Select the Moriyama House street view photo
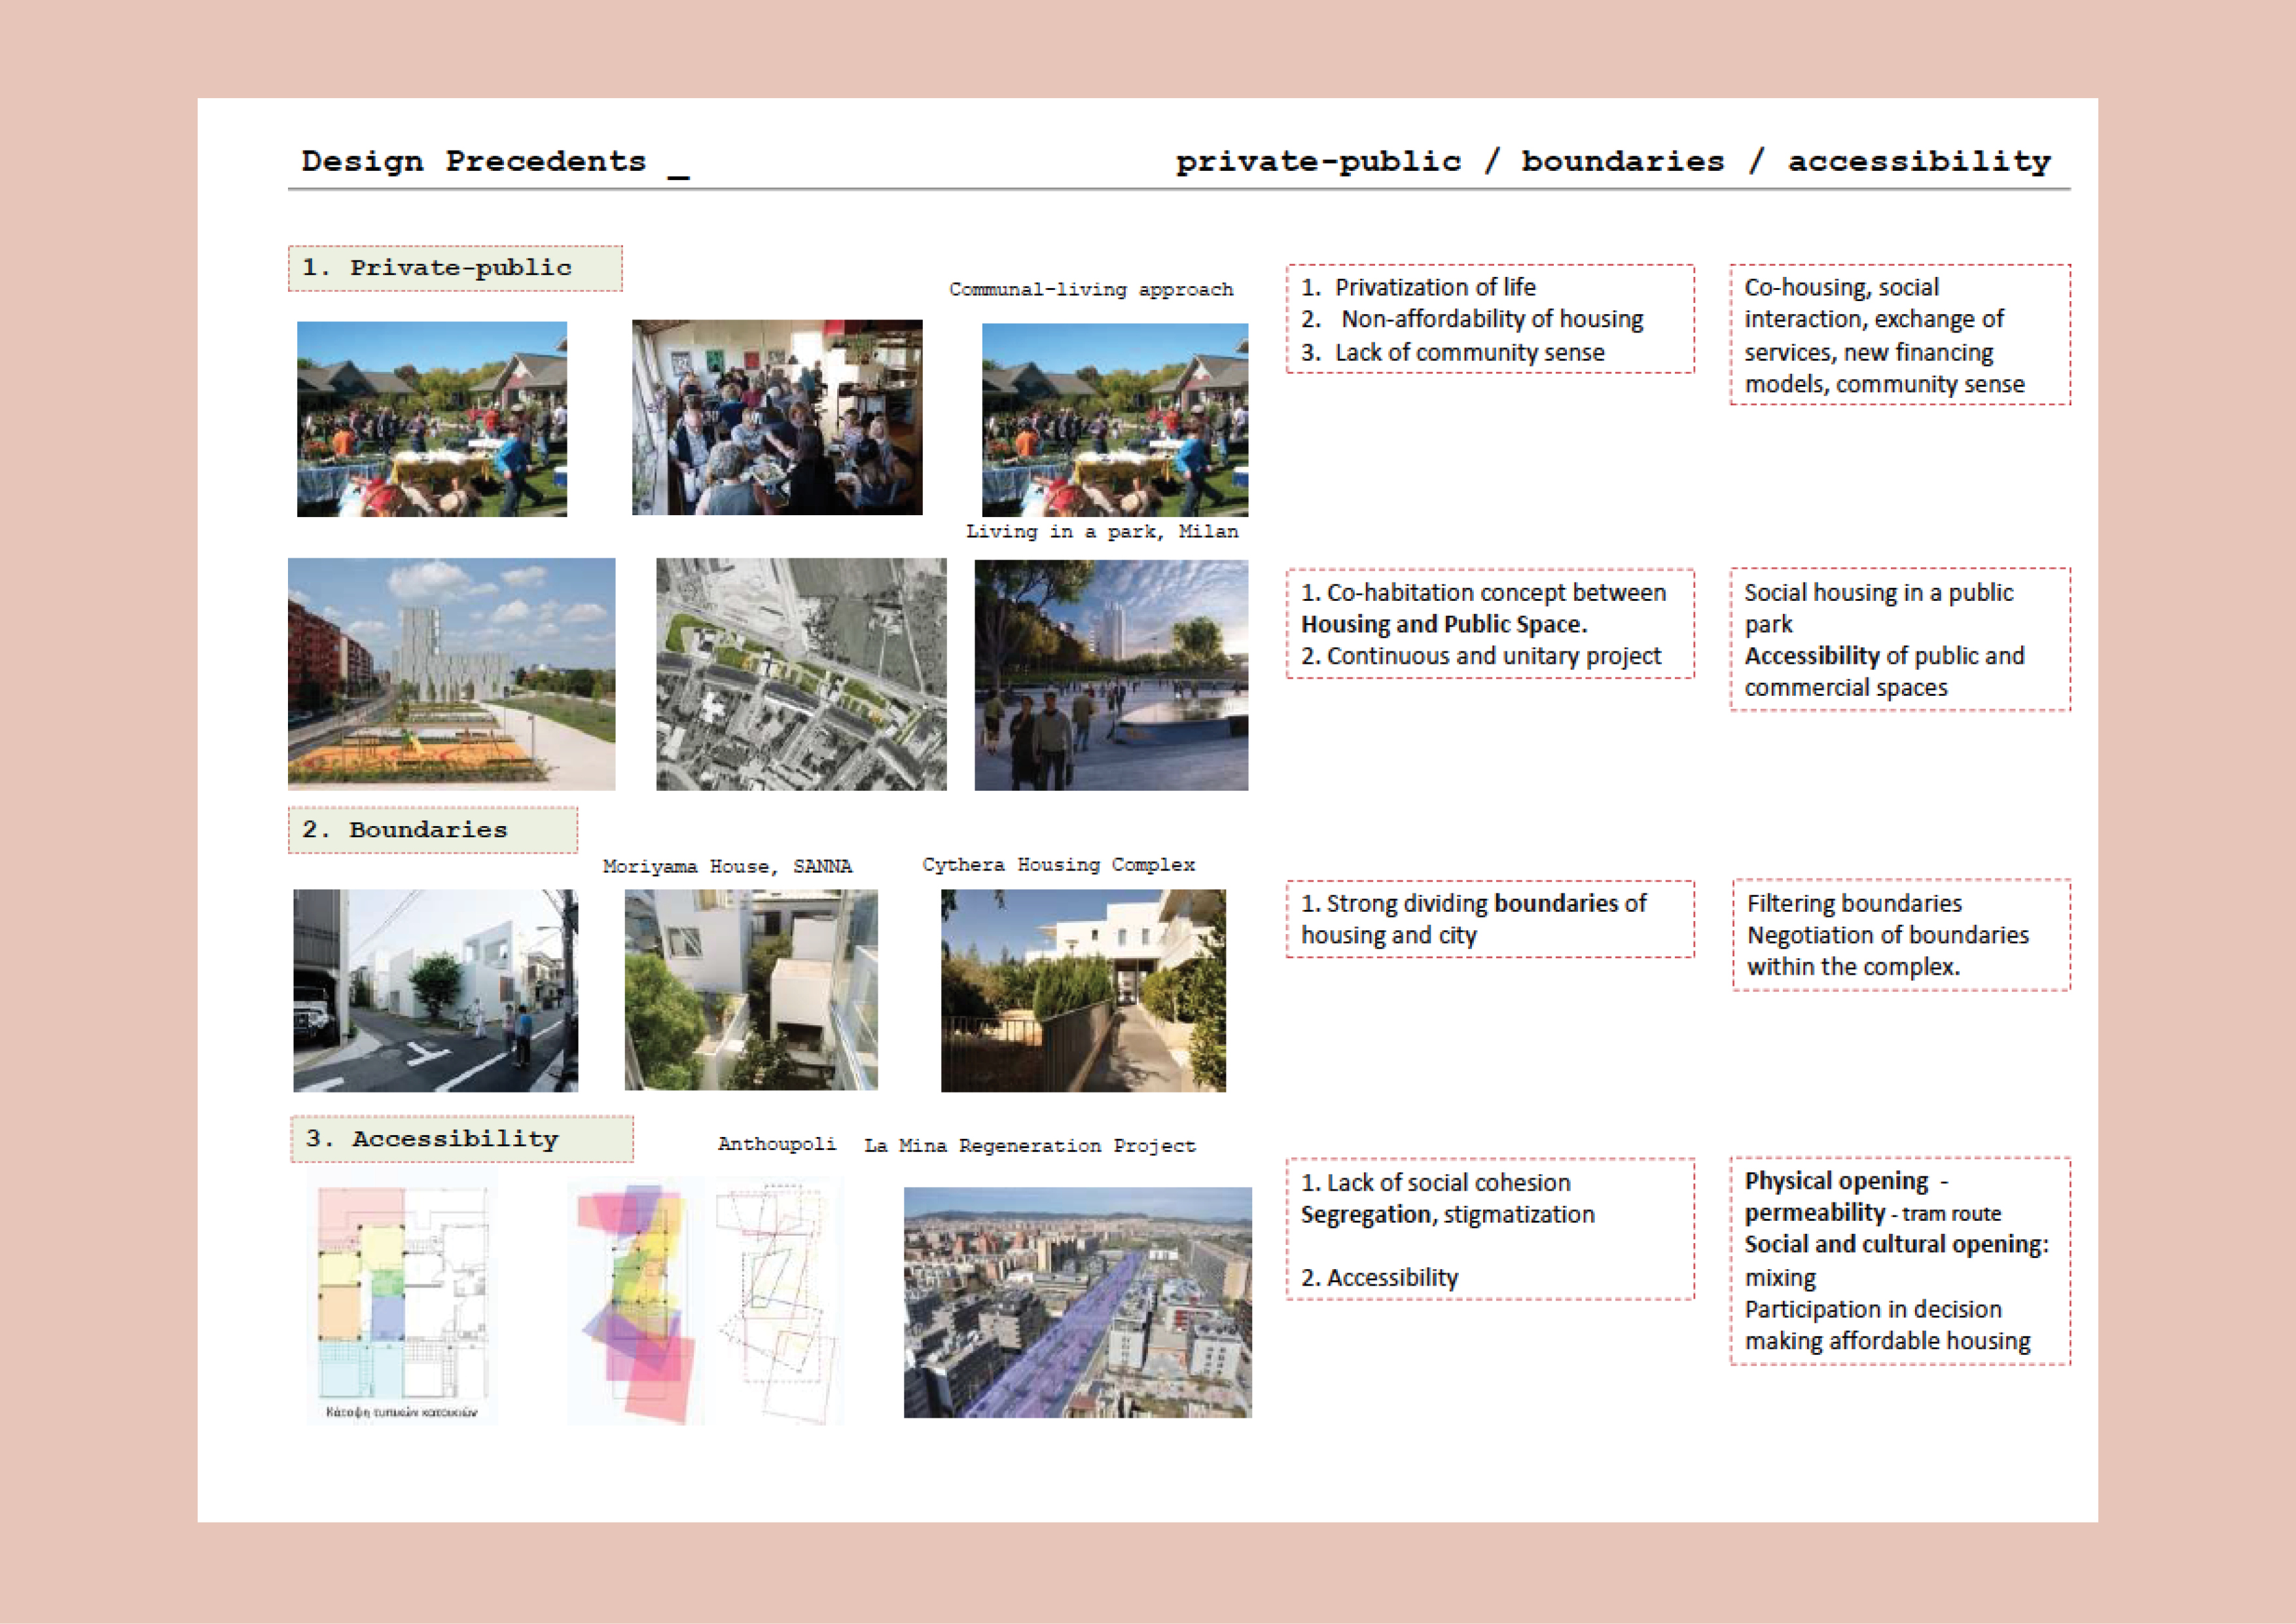The image size is (2296, 1624). click(x=435, y=990)
